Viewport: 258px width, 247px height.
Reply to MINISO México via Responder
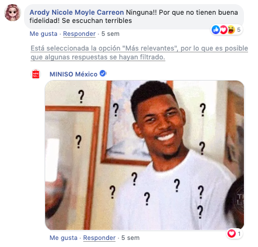pos(99,238)
